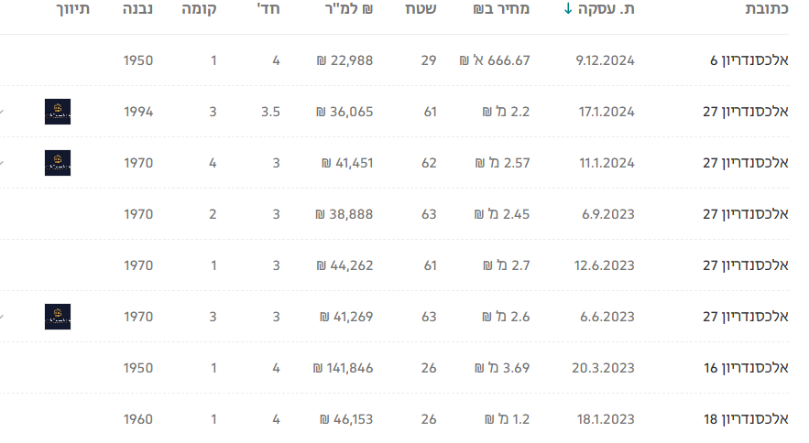Open the address in the 6.9.2023 row
809x443 pixels.
click(745, 214)
